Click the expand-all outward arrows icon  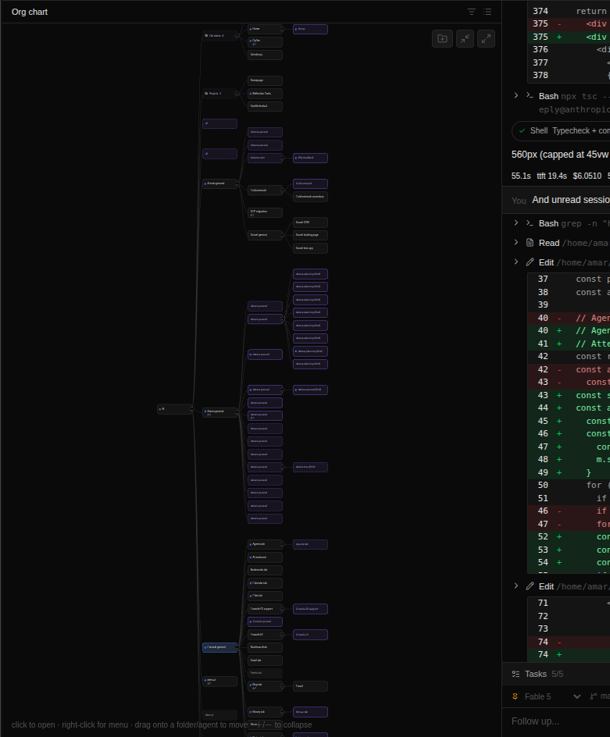(486, 38)
